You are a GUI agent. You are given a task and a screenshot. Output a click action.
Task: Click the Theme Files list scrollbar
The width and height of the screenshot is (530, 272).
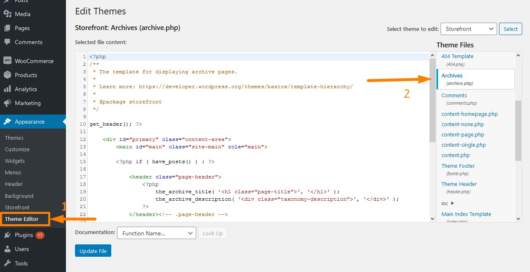(x=518, y=130)
